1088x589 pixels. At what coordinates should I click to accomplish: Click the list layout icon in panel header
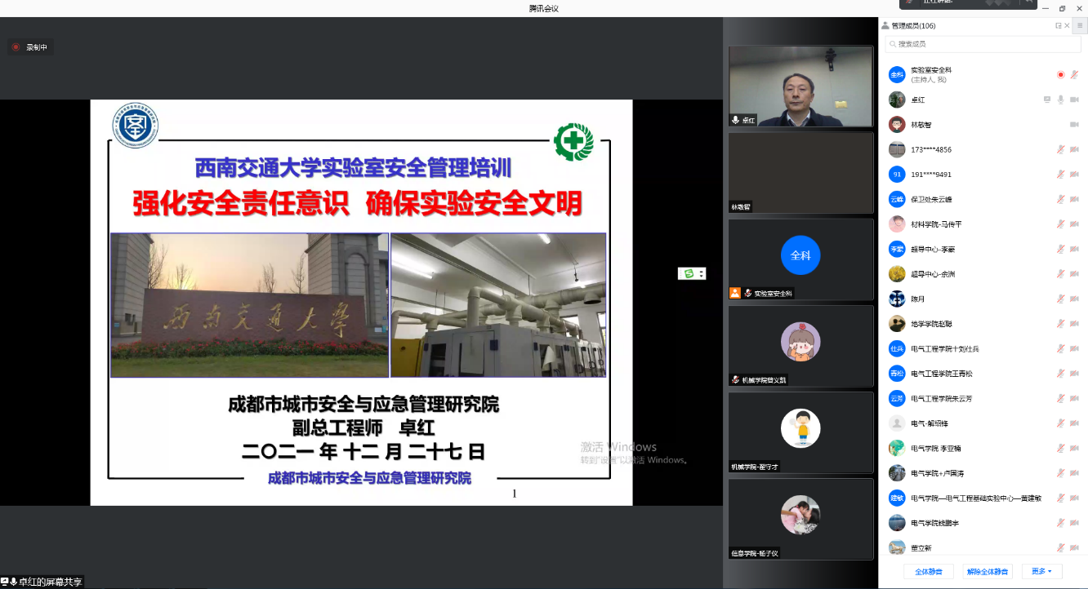1080,25
